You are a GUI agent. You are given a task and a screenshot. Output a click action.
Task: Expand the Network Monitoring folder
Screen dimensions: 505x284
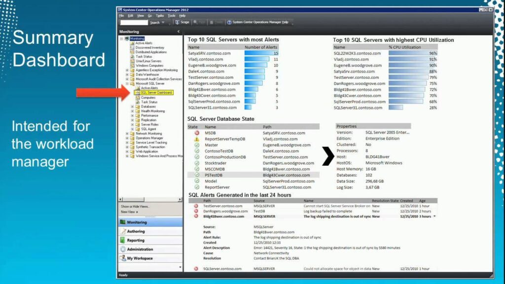pyautogui.click(x=127, y=134)
